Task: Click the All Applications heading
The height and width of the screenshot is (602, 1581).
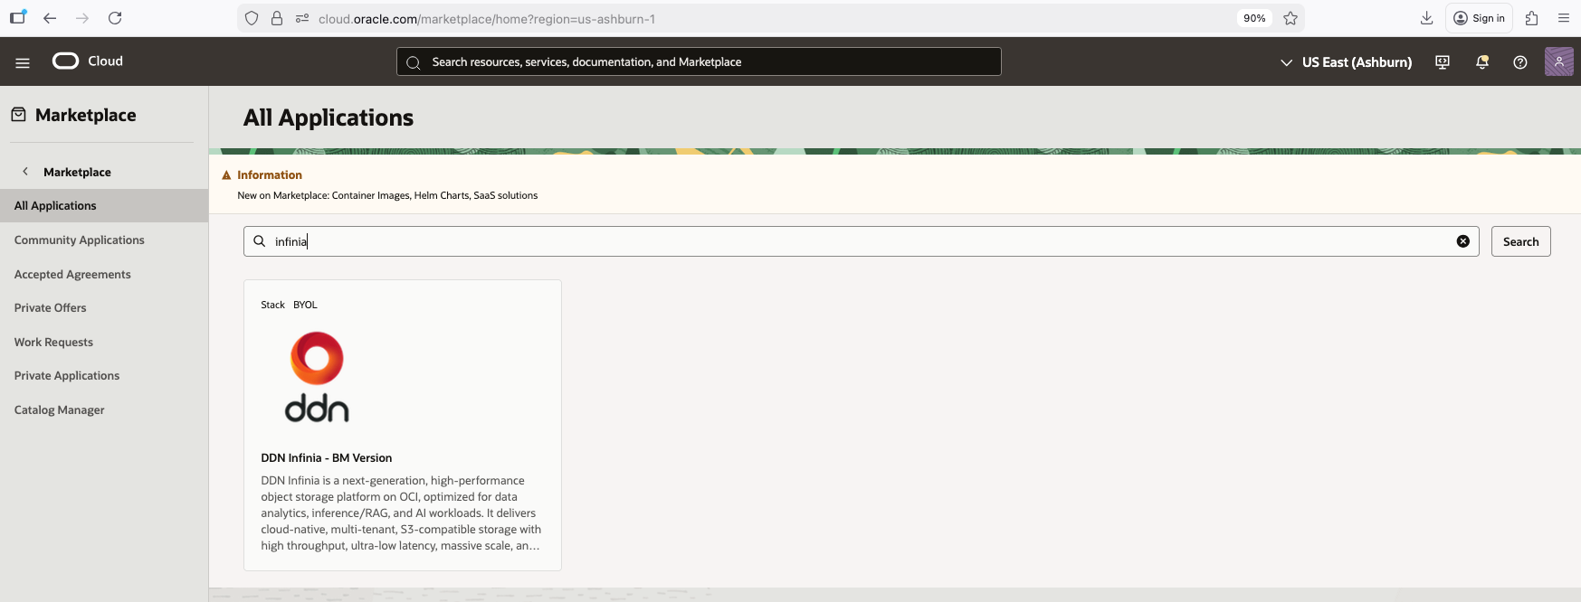Action: pyautogui.click(x=329, y=118)
